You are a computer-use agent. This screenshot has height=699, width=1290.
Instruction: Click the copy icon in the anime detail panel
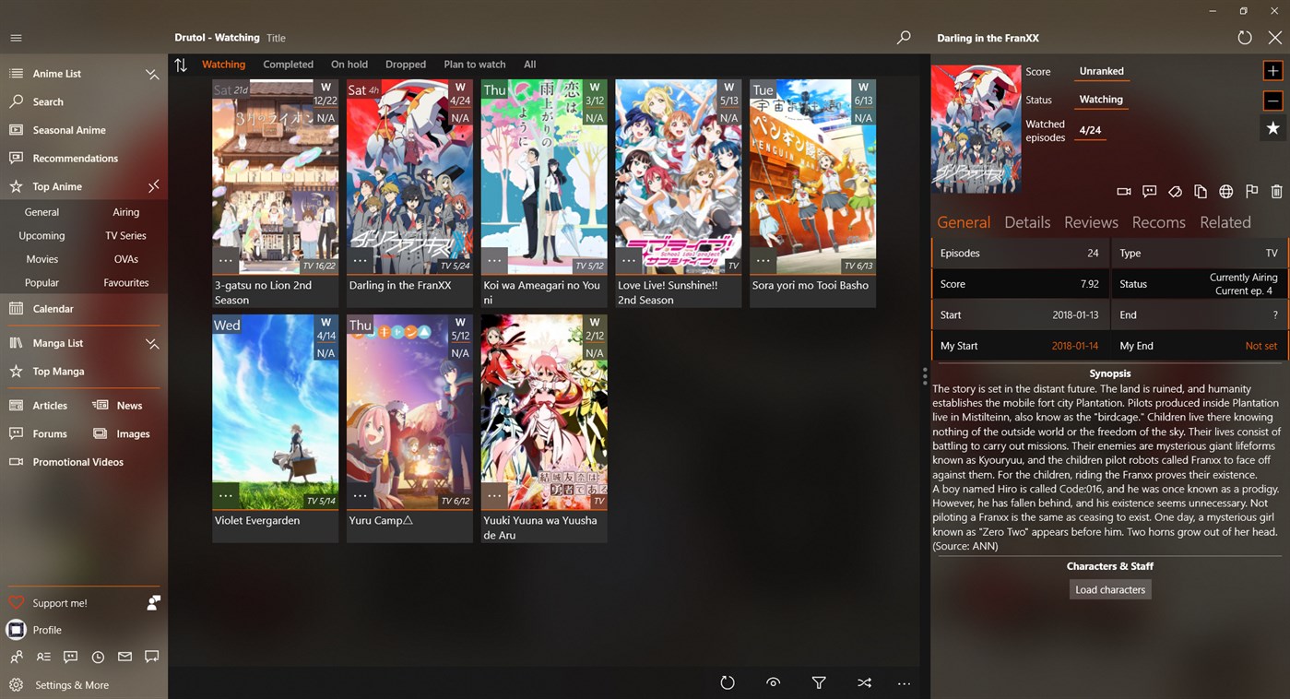click(1201, 192)
